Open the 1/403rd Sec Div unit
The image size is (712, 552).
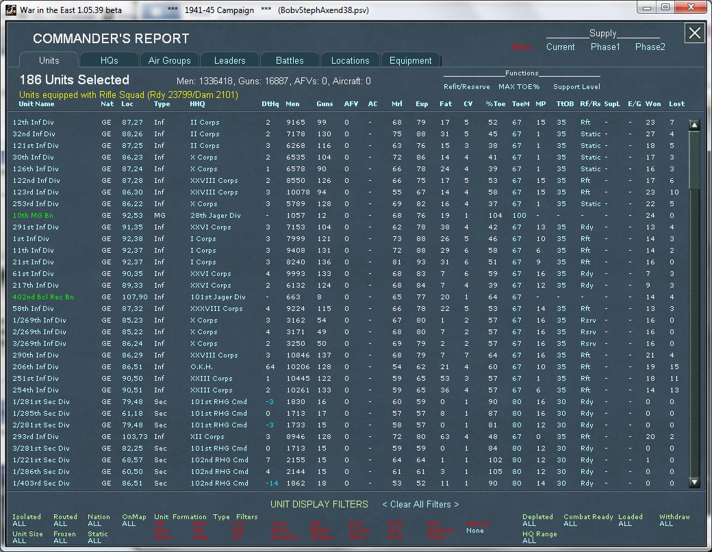[x=41, y=484]
